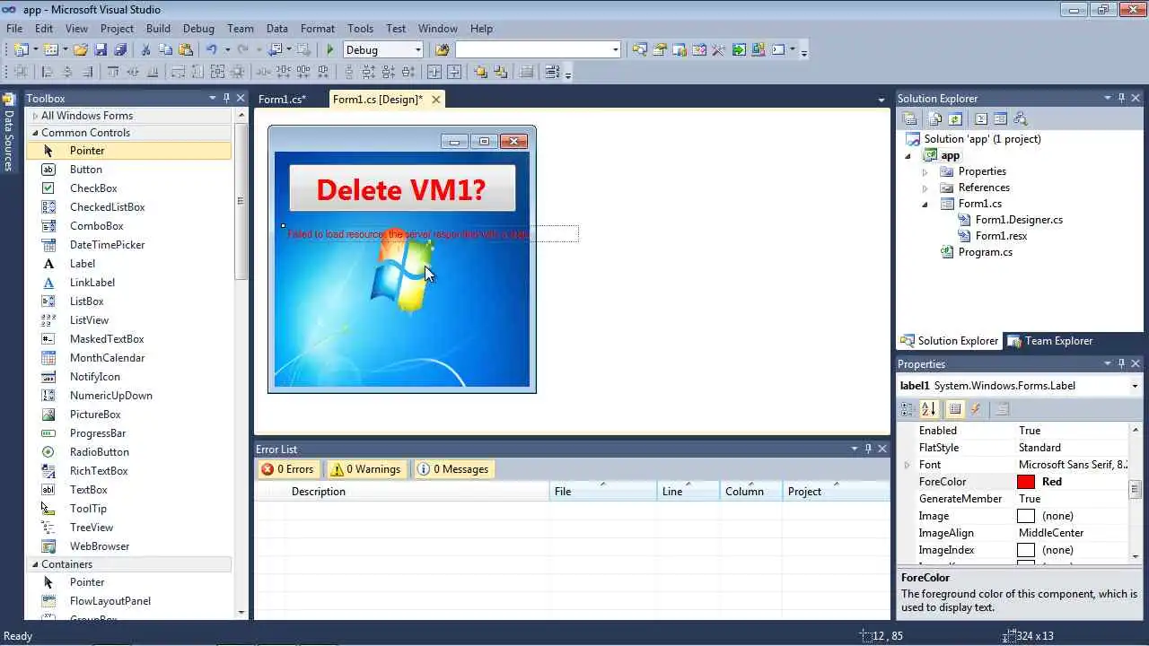Select Form1.Designer.cs in Solution Explorer
This screenshot has height=646, width=1149.
[1019, 220]
